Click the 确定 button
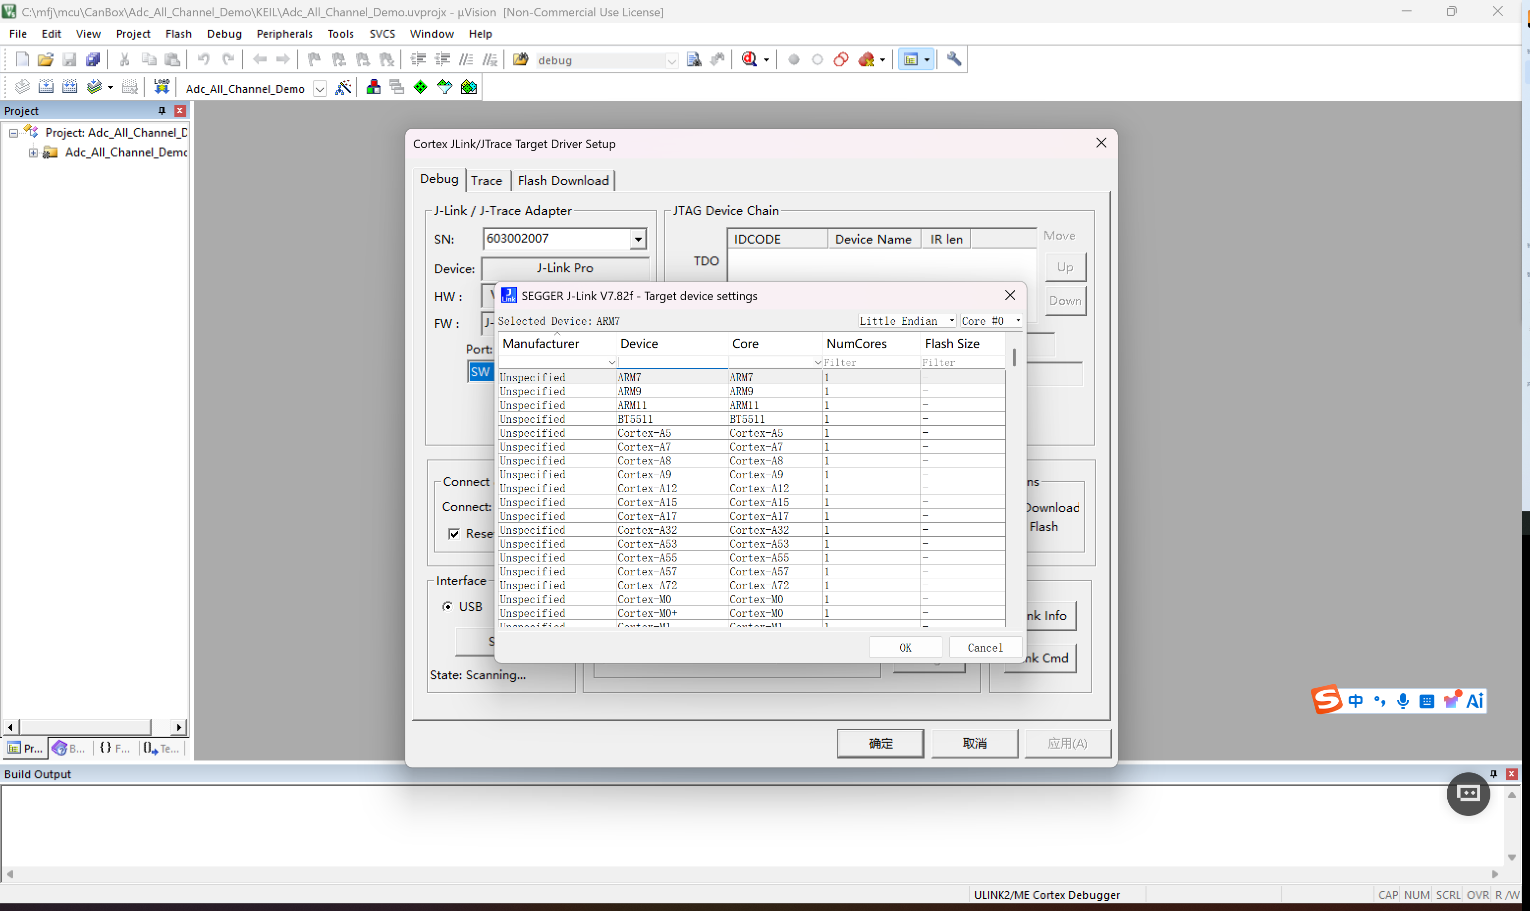The height and width of the screenshot is (911, 1530). (880, 744)
